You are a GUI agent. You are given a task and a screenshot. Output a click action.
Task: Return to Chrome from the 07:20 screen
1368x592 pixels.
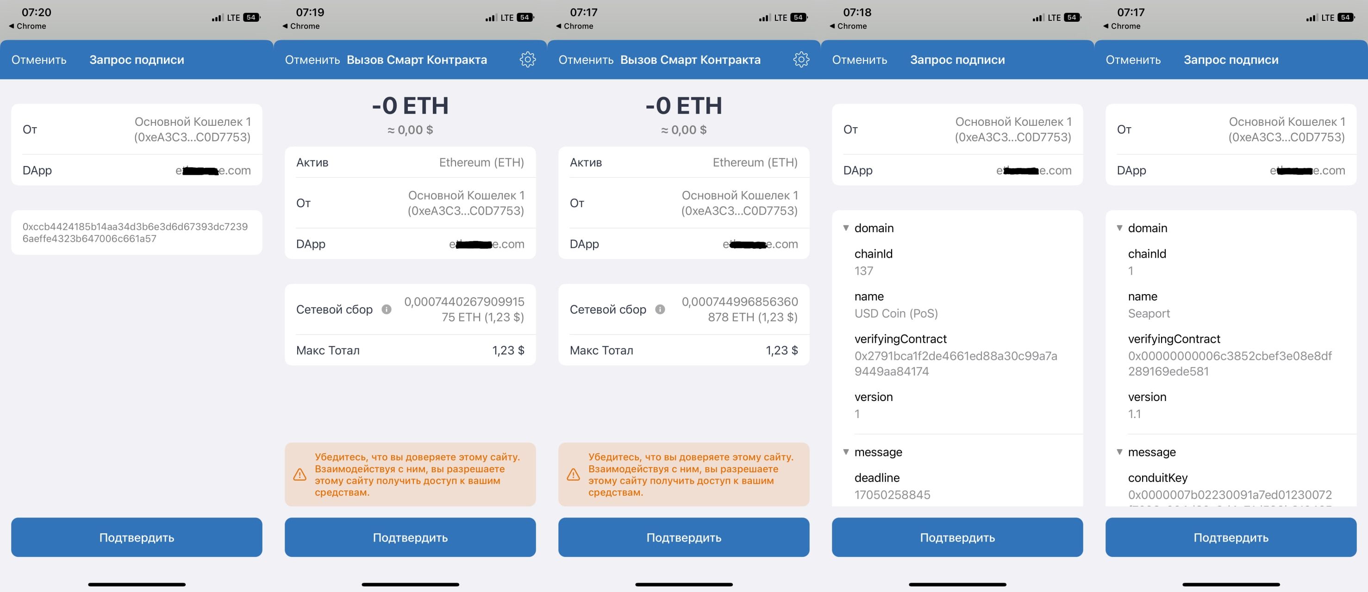pyautogui.click(x=28, y=26)
